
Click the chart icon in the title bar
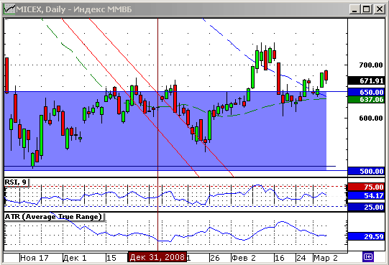click(x=9, y=9)
